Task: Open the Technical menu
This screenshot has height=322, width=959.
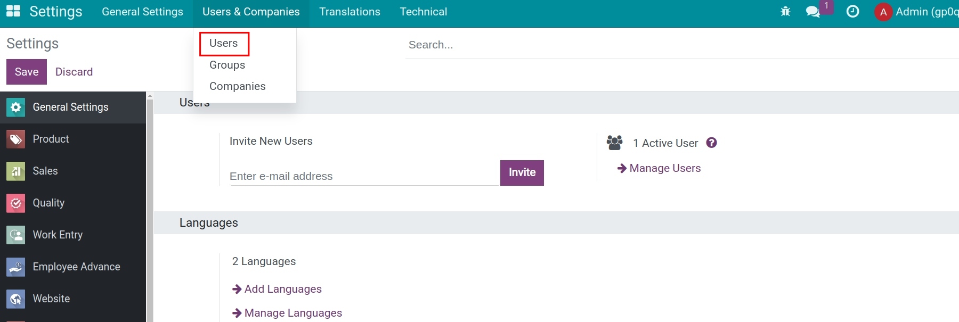Action: [x=424, y=12]
